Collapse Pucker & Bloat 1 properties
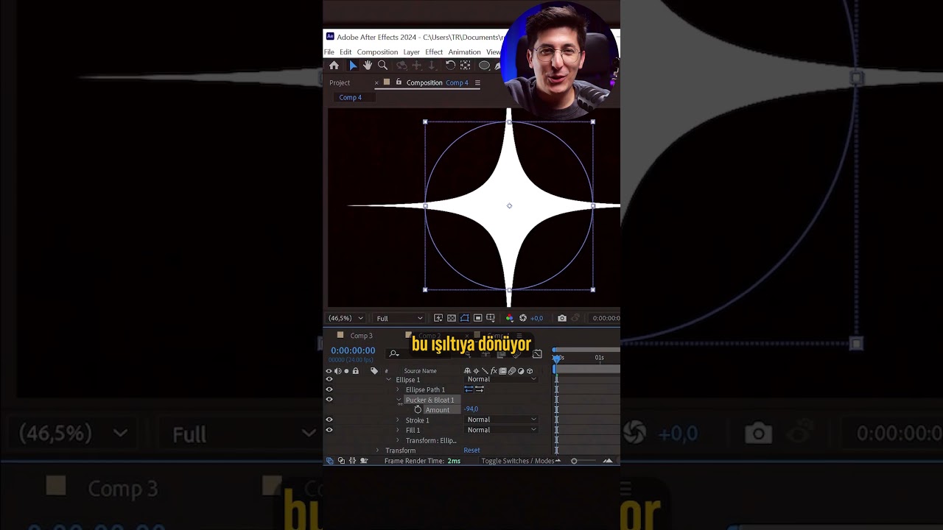Screen dimensions: 943x530 coord(399,399)
